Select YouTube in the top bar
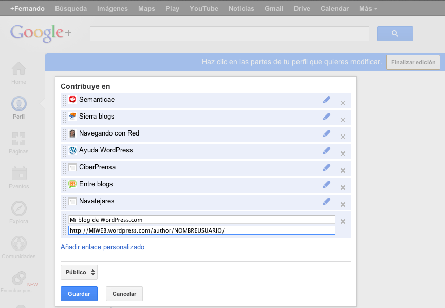 click(x=203, y=9)
